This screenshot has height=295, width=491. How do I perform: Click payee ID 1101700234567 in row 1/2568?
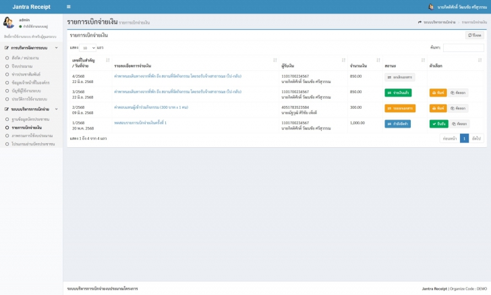click(295, 123)
